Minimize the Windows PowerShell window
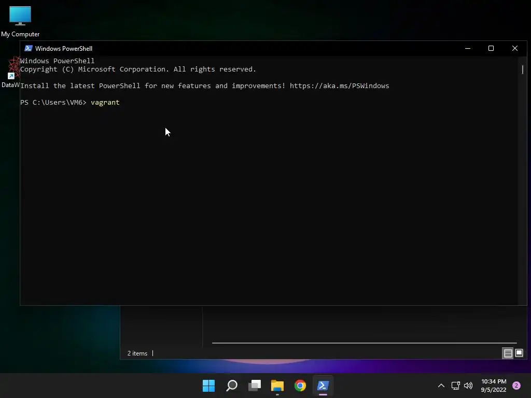531x398 pixels. coord(468,48)
